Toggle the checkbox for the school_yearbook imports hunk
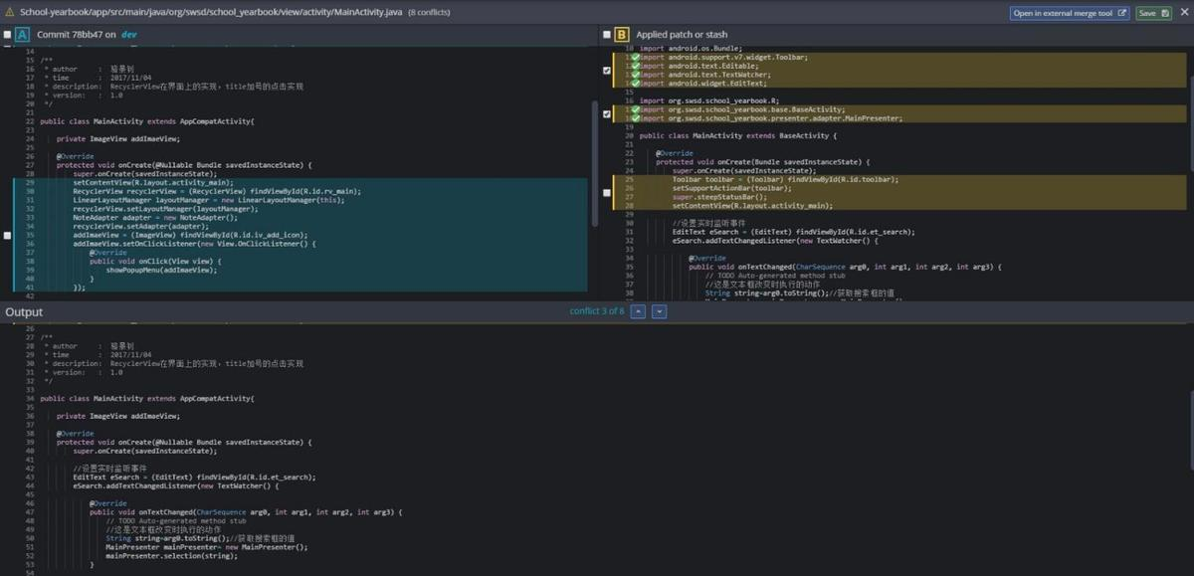 tap(606, 113)
